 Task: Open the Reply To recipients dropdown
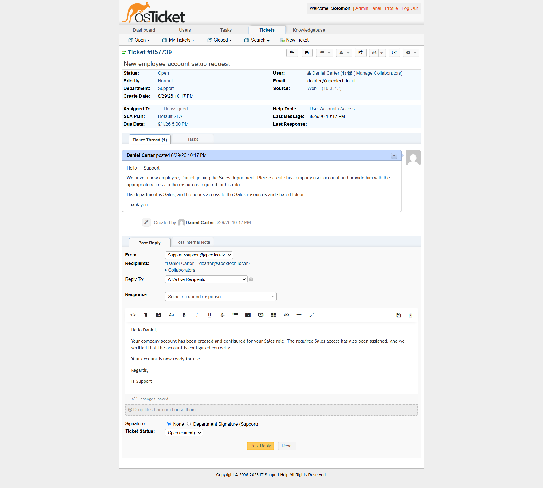click(x=206, y=279)
